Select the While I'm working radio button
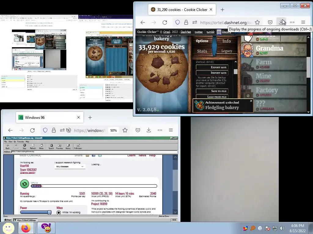Screen dimensions: 313x234 coord(58,212)
